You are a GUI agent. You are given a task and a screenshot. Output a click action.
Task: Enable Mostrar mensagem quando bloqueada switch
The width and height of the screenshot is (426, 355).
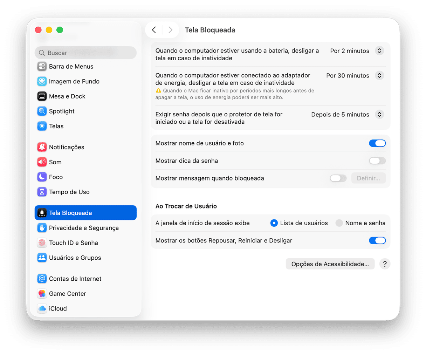coord(338,178)
